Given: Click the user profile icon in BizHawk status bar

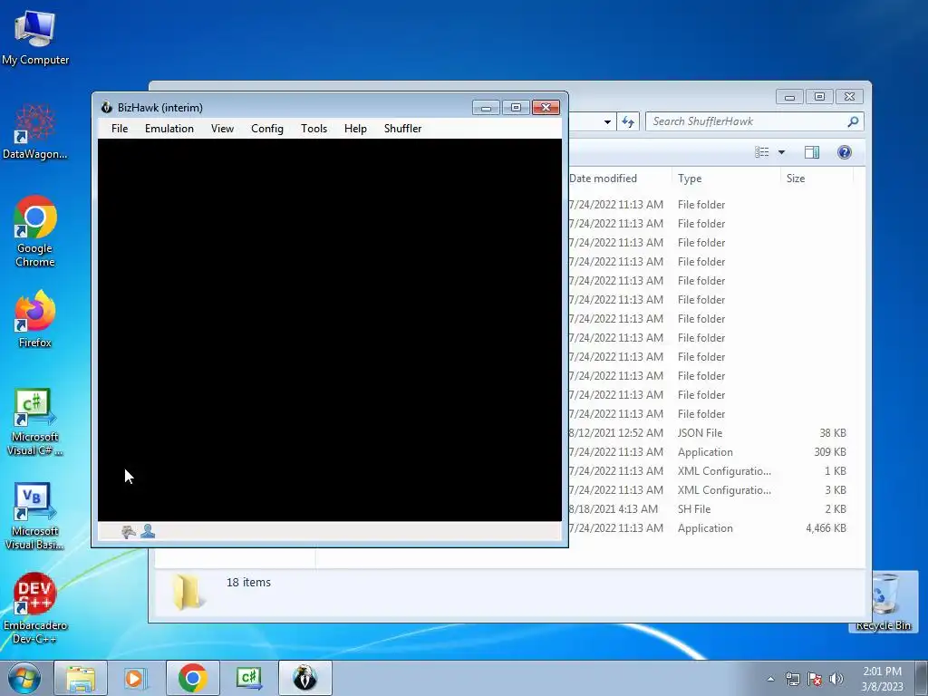Looking at the screenshot, I should click(x=148, y=531).
